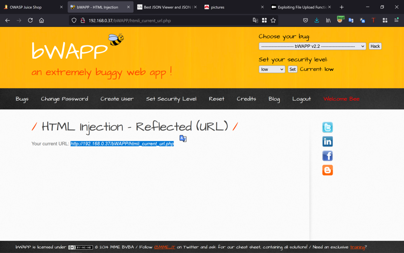Open the training link in footer
The image size is (404, 253).
click(357, 247)
